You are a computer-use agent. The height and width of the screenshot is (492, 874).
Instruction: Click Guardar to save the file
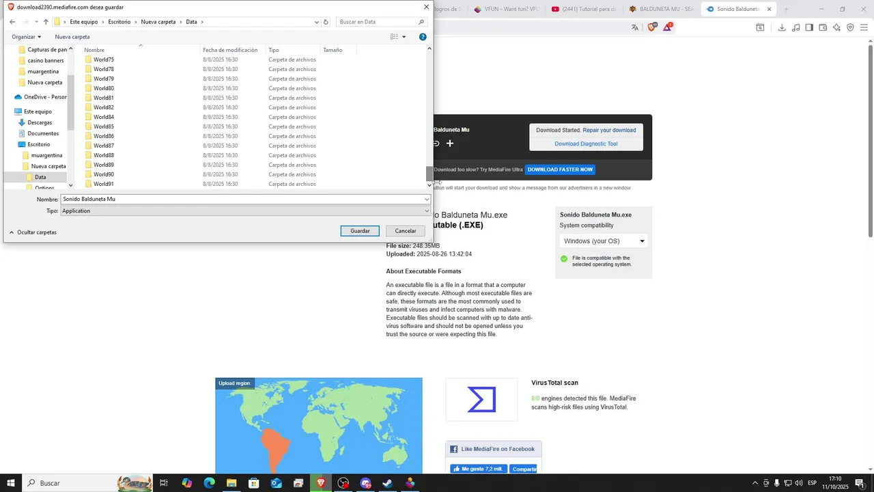[360, 231]
